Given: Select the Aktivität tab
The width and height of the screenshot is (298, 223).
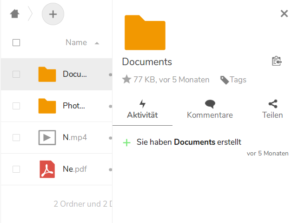Looking at the screenshot, I should point(142,109).
